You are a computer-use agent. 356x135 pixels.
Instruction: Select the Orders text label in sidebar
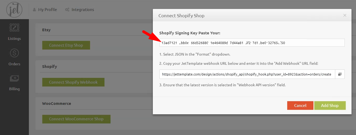pyautogui.click(x=14, y=64)
